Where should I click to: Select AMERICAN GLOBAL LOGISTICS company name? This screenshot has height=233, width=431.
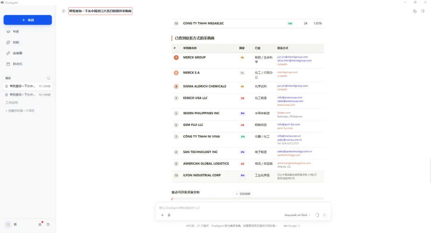[206, 163]
